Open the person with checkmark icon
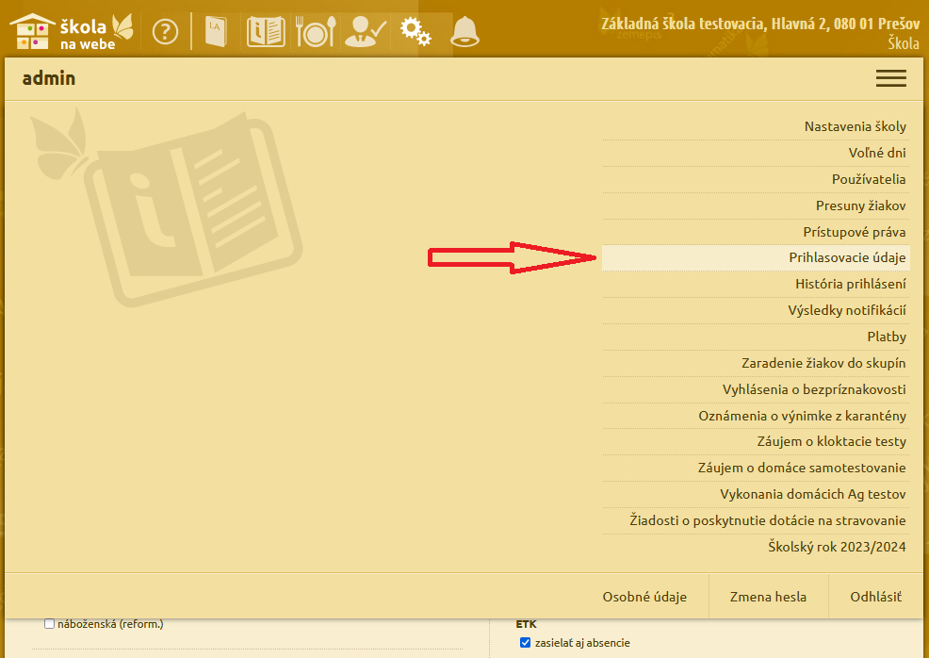 coord(366,31)
